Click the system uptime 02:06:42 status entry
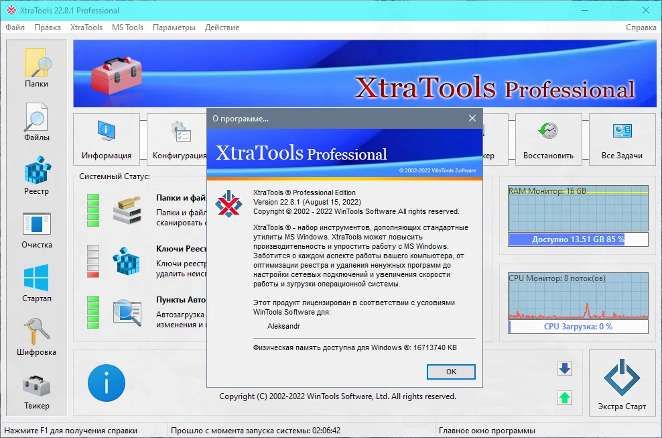This screenshot has height=438, width=662. tap(255, 431)
